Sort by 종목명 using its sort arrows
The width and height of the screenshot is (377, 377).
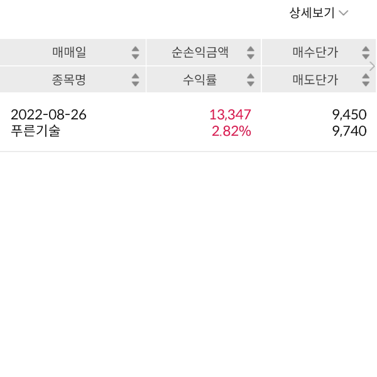[135, 80]
